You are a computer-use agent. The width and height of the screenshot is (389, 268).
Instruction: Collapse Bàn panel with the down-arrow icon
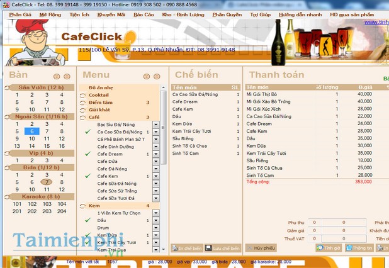[x=57, y=76]
